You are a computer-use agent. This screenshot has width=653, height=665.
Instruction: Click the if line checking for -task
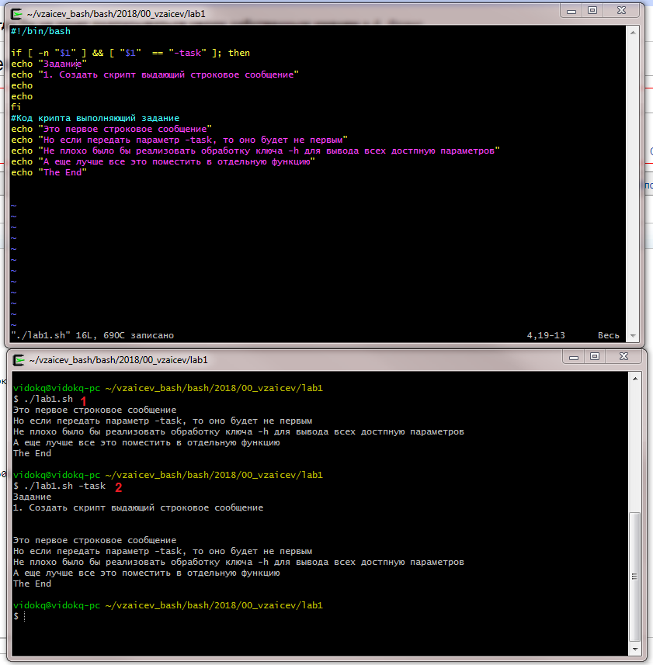click(130, 53)
